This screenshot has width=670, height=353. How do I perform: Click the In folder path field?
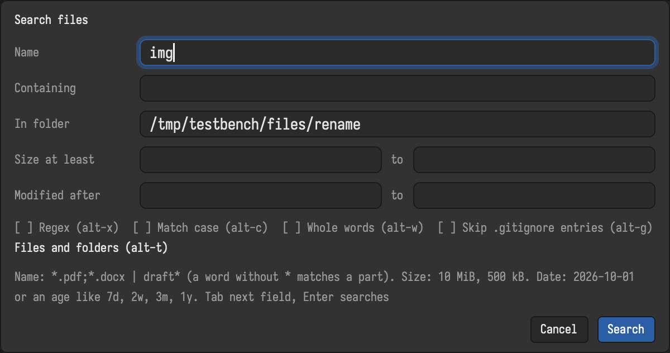[x=397, y=124]
